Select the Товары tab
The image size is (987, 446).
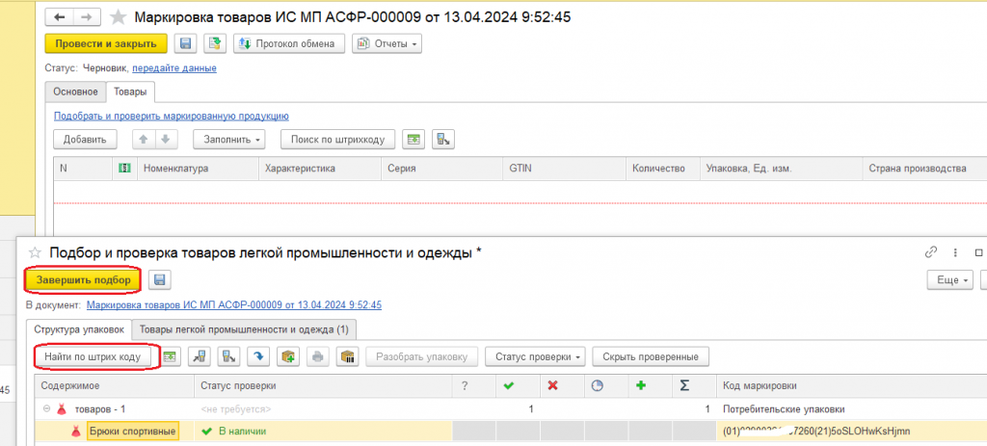point(130,92)
